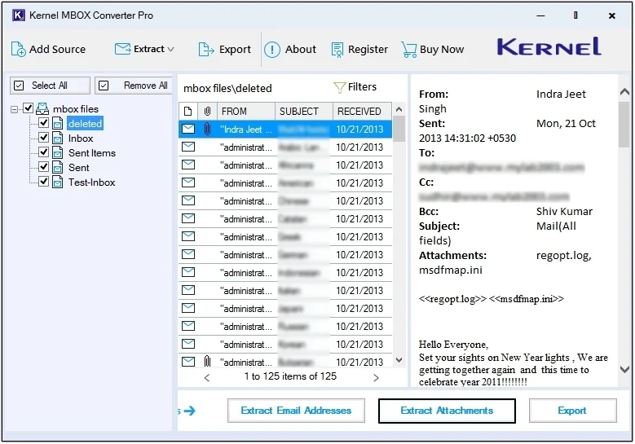The image size is (635, 444).
Task: Select the highlighted deleted tree label
Action: pyautogui.click(x=85, y=124)
